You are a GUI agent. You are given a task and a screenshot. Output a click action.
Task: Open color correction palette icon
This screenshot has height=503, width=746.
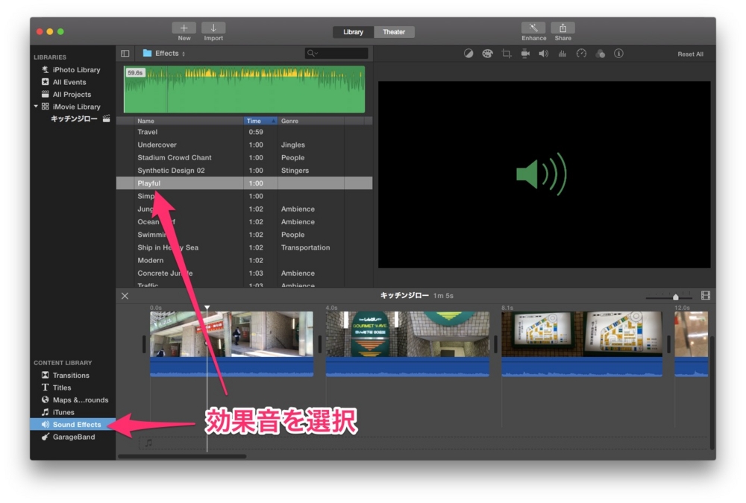(487, 54)
